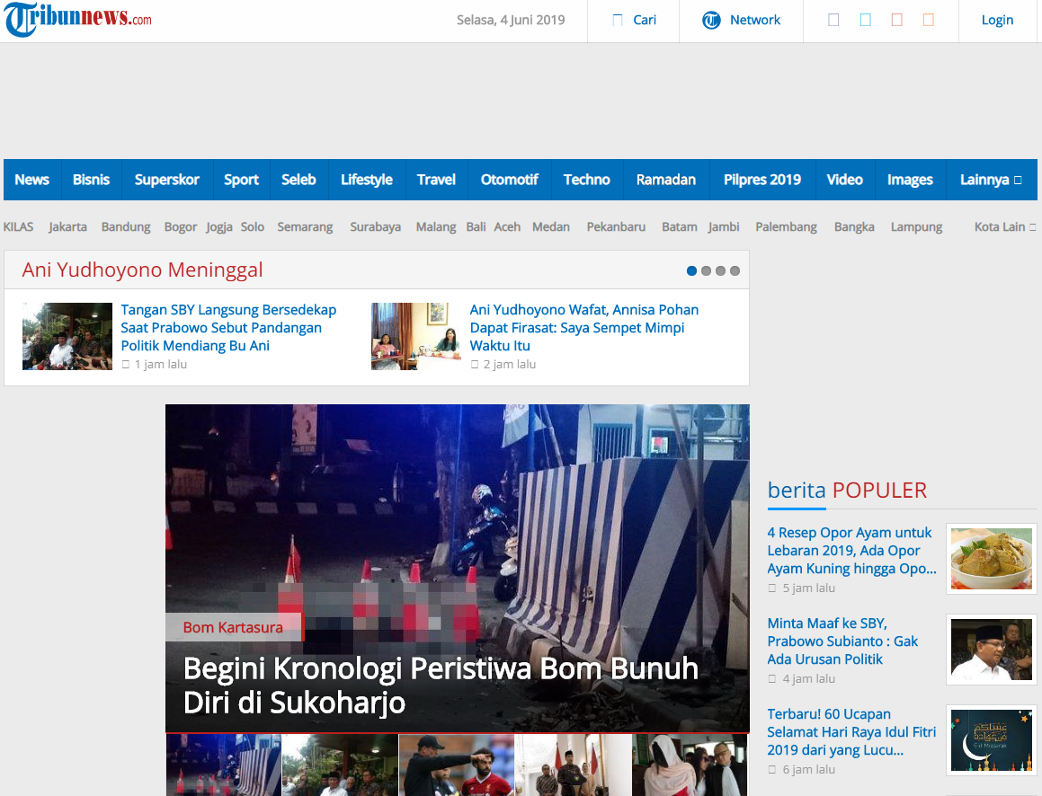Select the second carousel dot
The image size is (1042, 796).
[707, 270]
